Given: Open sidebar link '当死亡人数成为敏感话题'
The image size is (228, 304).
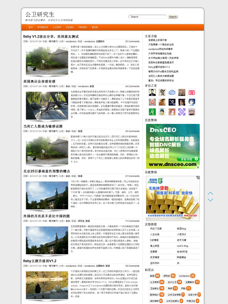Looking at the screenshot, I should [x=161, y=76].
